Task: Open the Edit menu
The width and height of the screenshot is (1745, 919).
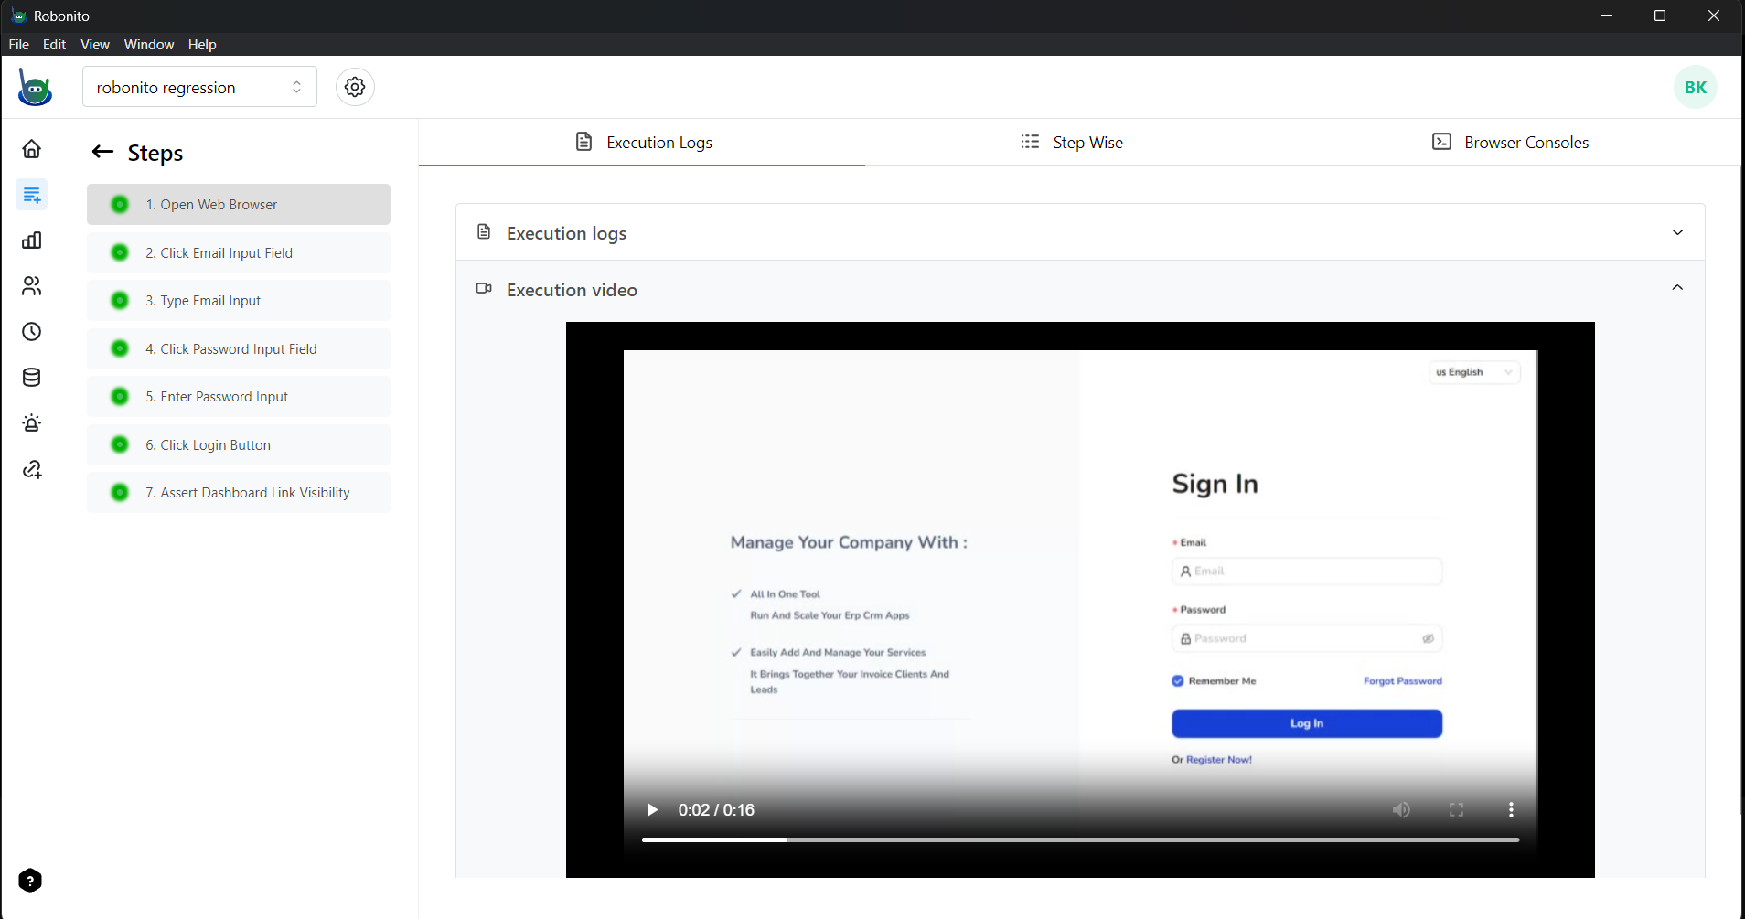Action: (x=54, y=44)
